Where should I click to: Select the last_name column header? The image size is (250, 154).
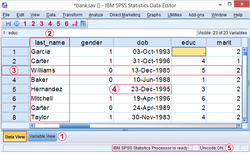(x=49, y=42)
